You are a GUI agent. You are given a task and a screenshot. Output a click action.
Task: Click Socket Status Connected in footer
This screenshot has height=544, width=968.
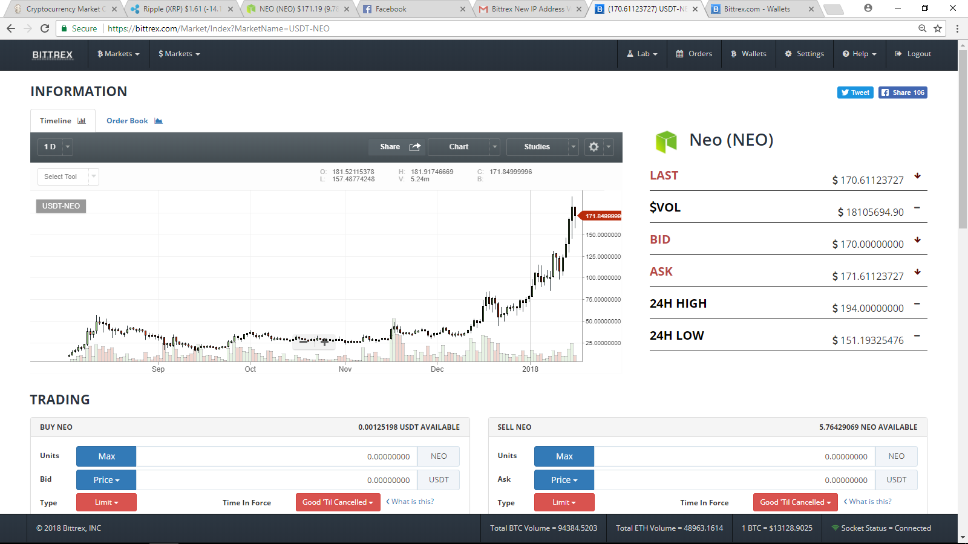881,528
